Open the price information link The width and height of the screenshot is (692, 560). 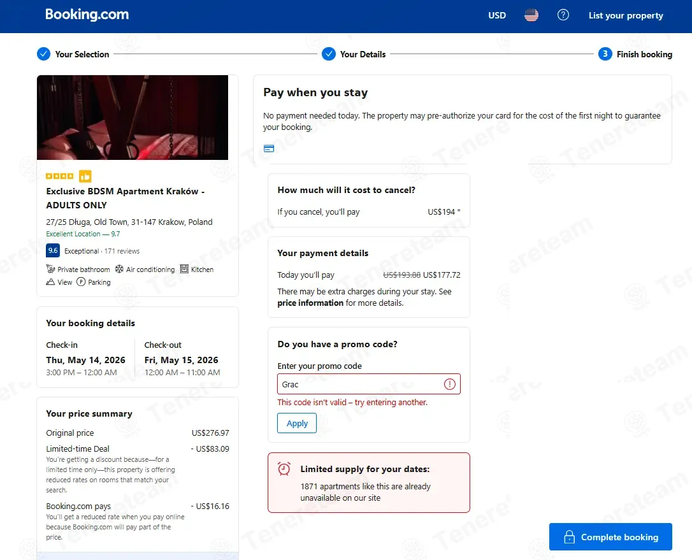(310, 303)
